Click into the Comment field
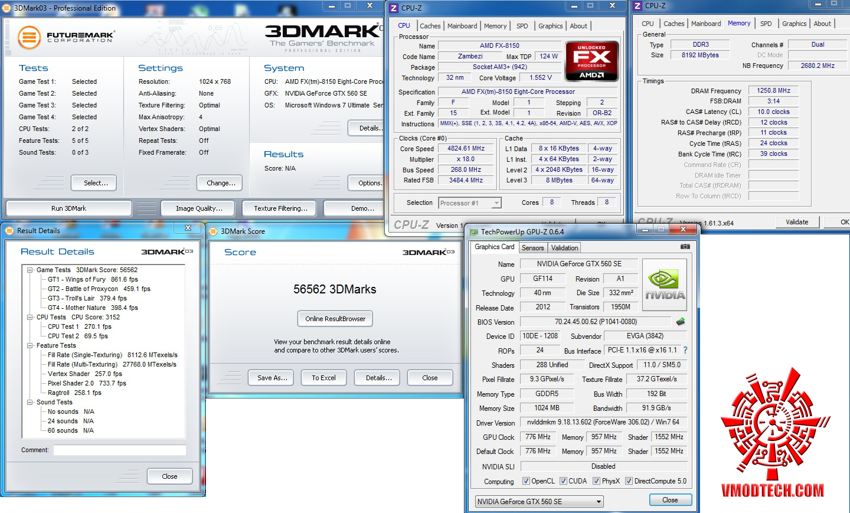 point(120,450)
